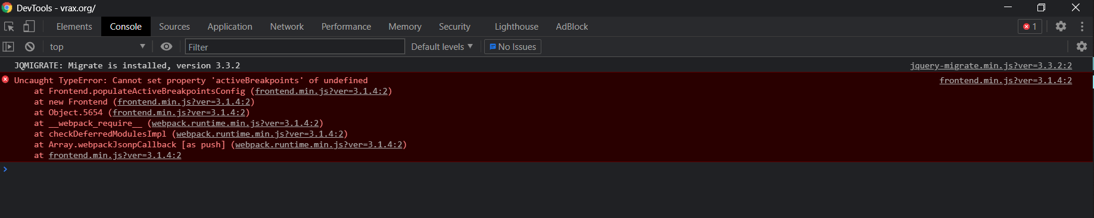Switch to the Memory tab
This screenshot has height=218, width=1094.
[x=405, y=27]
